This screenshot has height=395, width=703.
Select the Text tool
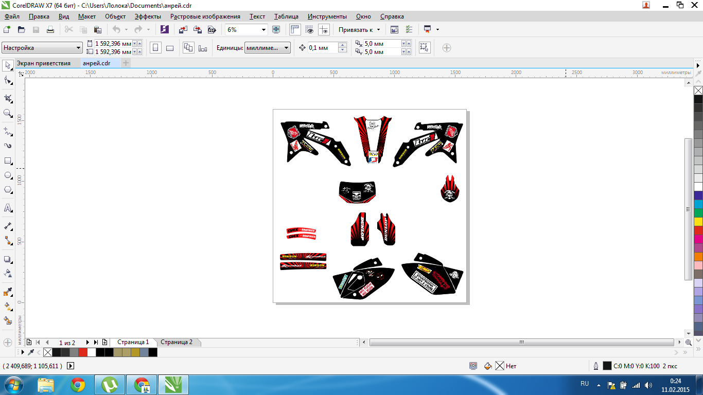[x=8, y=208]
